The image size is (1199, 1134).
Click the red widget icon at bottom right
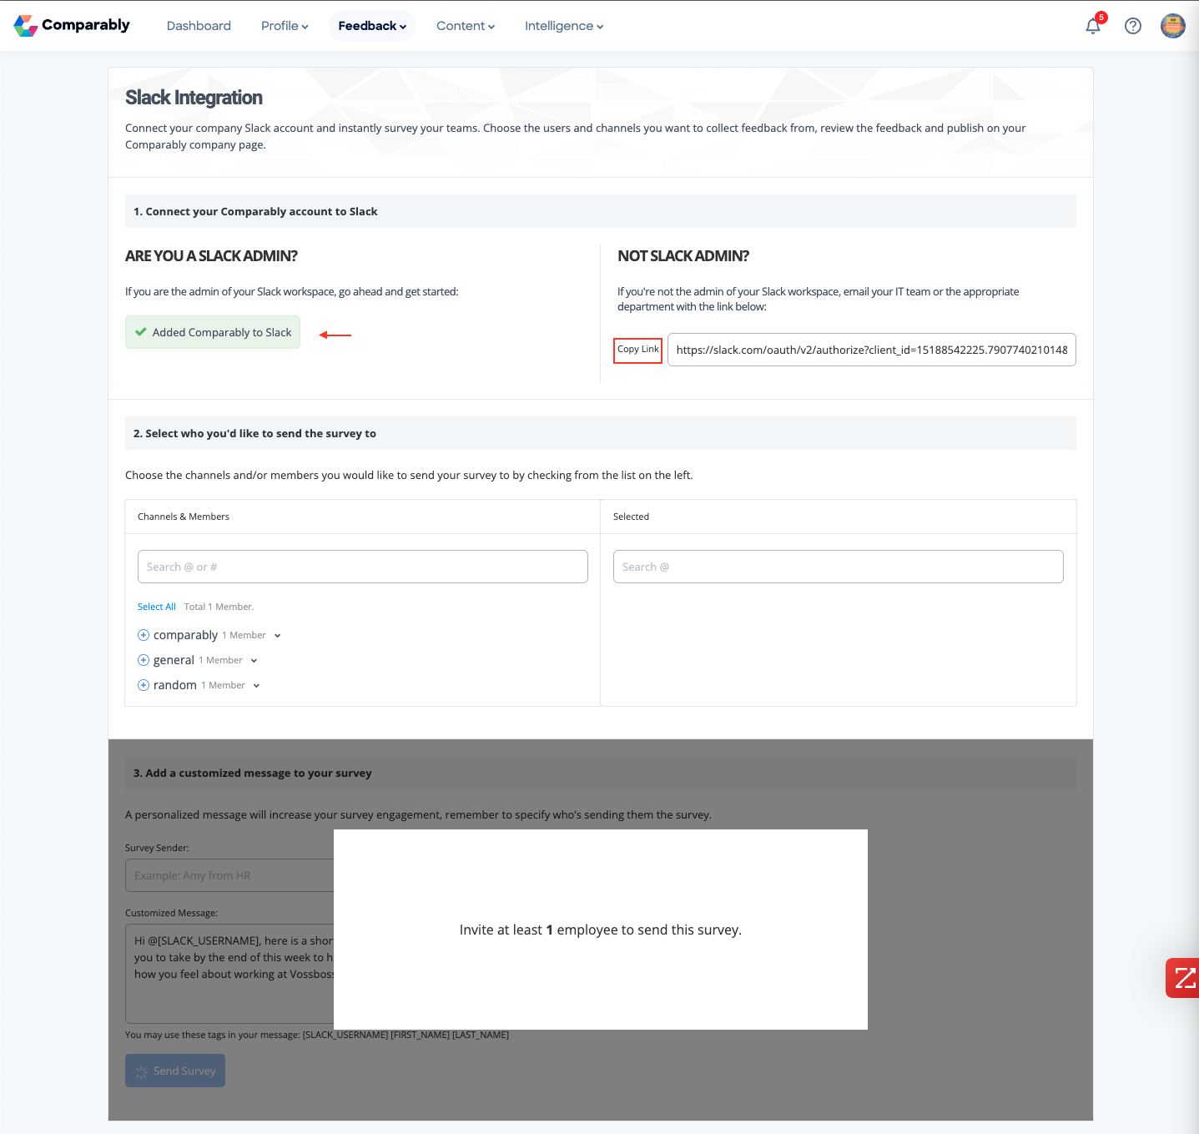tap(1182, 978)
